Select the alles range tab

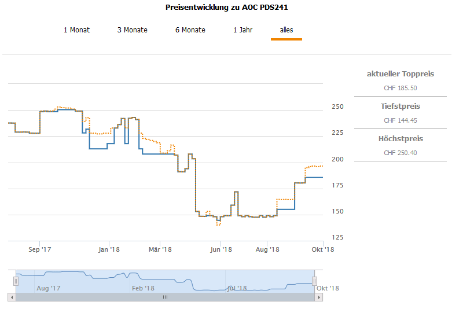(x=286, y=30)
